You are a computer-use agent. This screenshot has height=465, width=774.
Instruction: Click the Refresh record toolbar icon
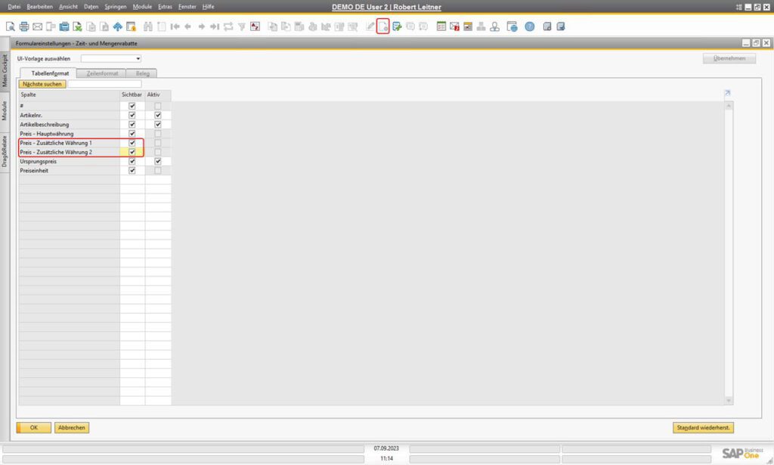228,26
